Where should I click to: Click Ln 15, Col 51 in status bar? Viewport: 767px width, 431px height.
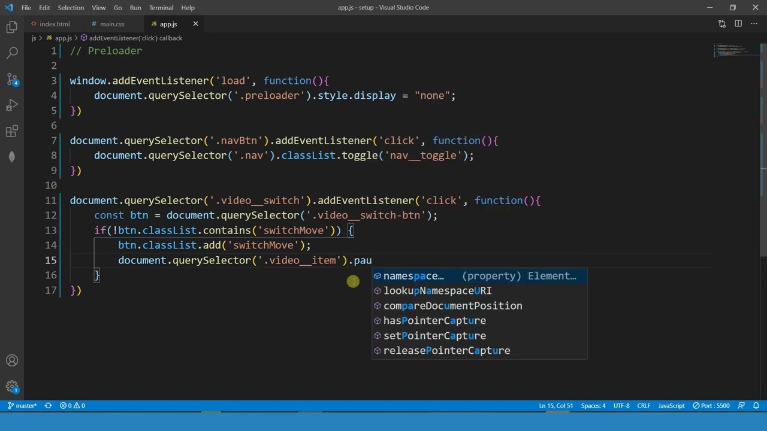click(x=555, y=406)
